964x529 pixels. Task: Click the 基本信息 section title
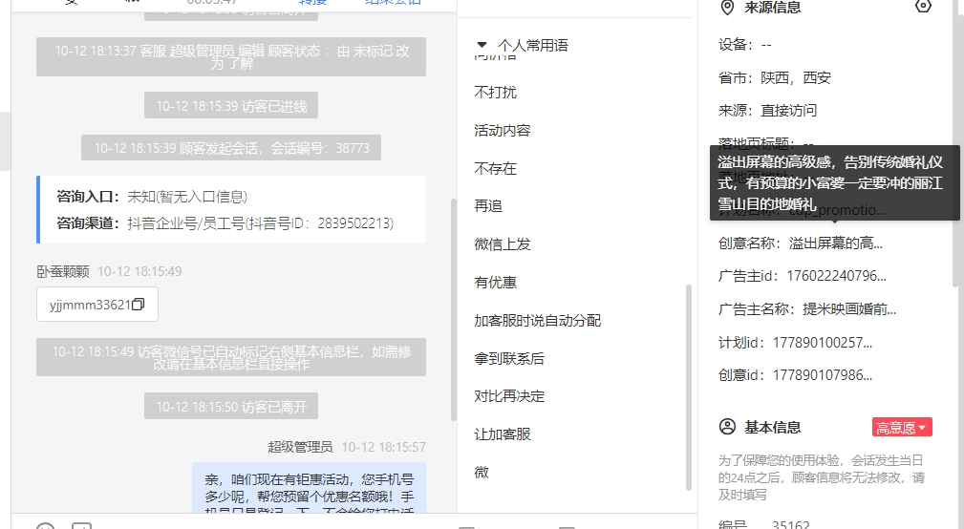772,427
